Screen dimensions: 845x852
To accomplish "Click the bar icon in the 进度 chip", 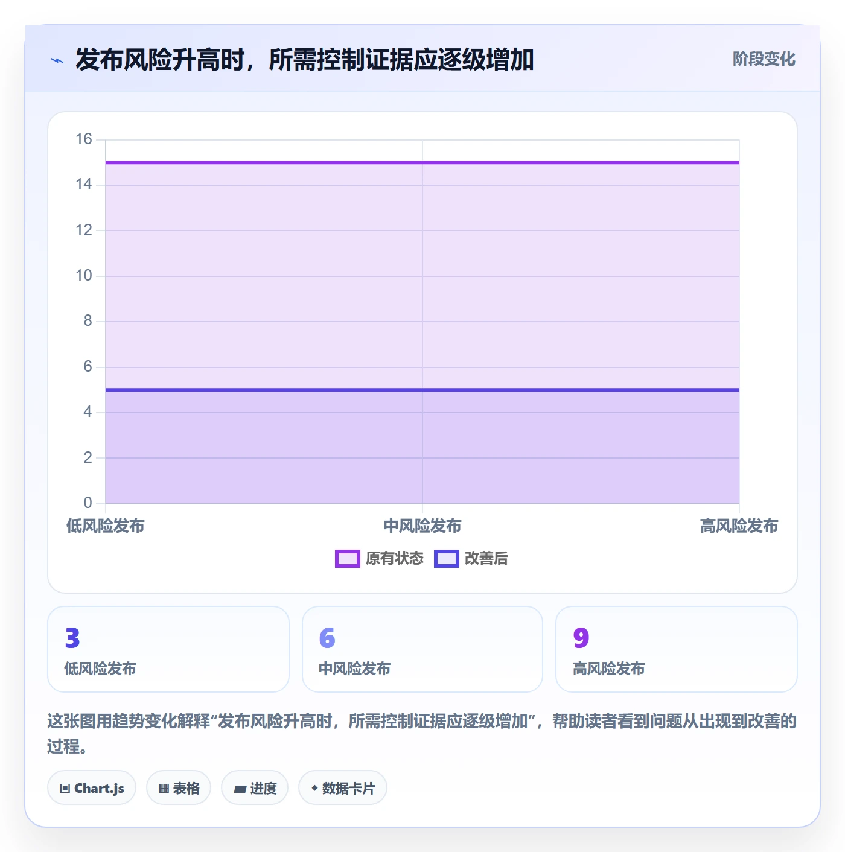I will coord(240,789).
